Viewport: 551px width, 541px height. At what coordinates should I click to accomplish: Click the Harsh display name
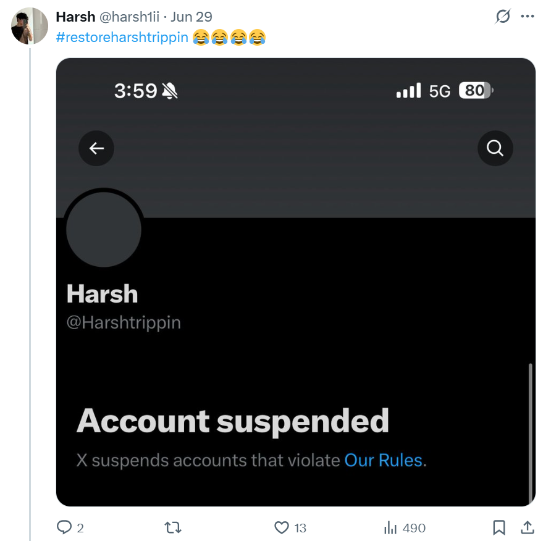click(x=75, y=17)
